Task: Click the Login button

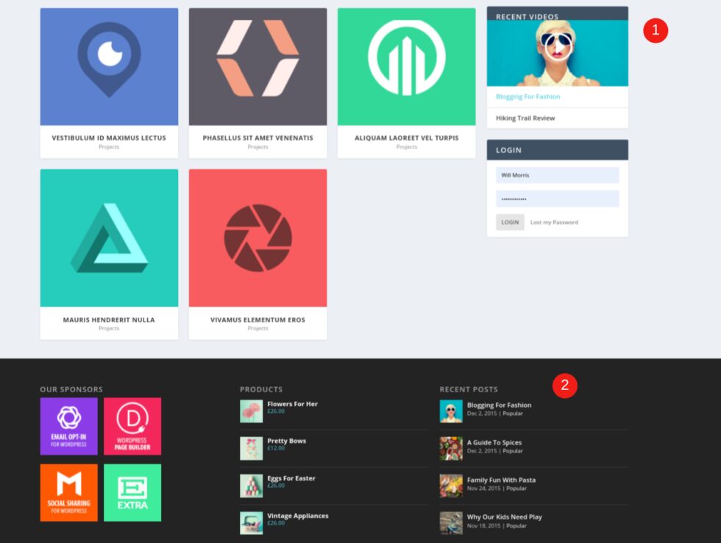Action: tap(509, 221)
